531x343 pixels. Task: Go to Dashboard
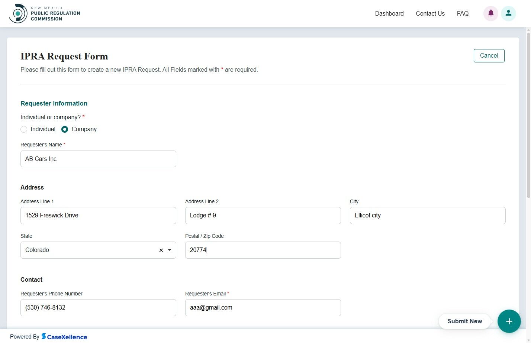click(389, 13)
